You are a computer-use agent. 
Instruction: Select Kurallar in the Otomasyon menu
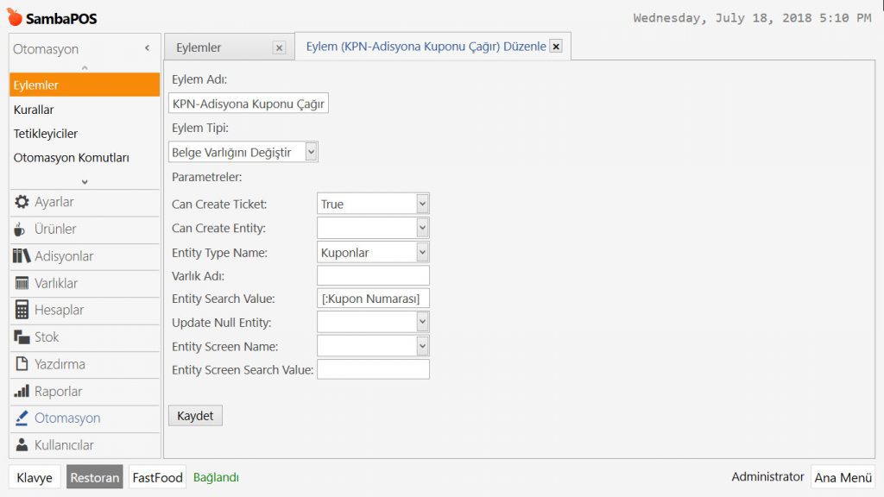[x=35, y=110]
